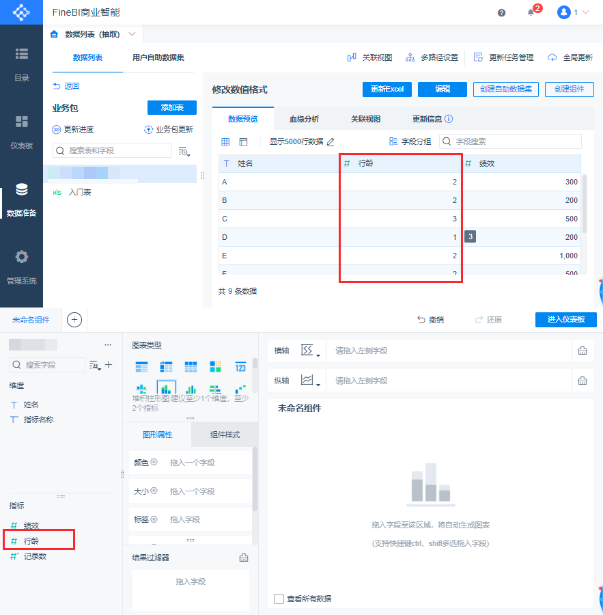603x615 pixels.
Task: Select the grouped table chart type
Action: tap(141, 367)
